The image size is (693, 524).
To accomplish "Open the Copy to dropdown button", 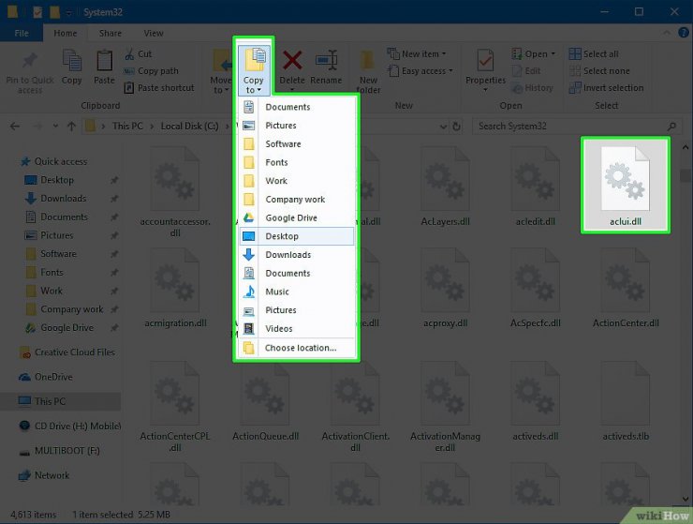I will pyautogui.click(x=253, y=71).
